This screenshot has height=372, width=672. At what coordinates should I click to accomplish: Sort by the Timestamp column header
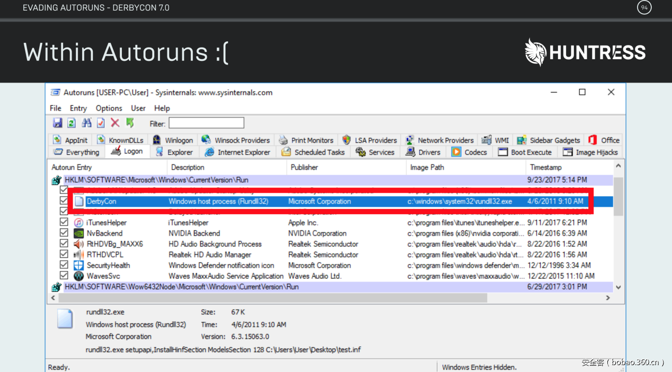[x=545, y=167]
